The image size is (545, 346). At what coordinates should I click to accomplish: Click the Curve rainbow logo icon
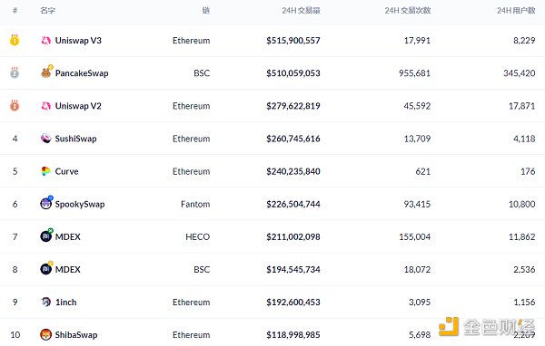[45, 171]
